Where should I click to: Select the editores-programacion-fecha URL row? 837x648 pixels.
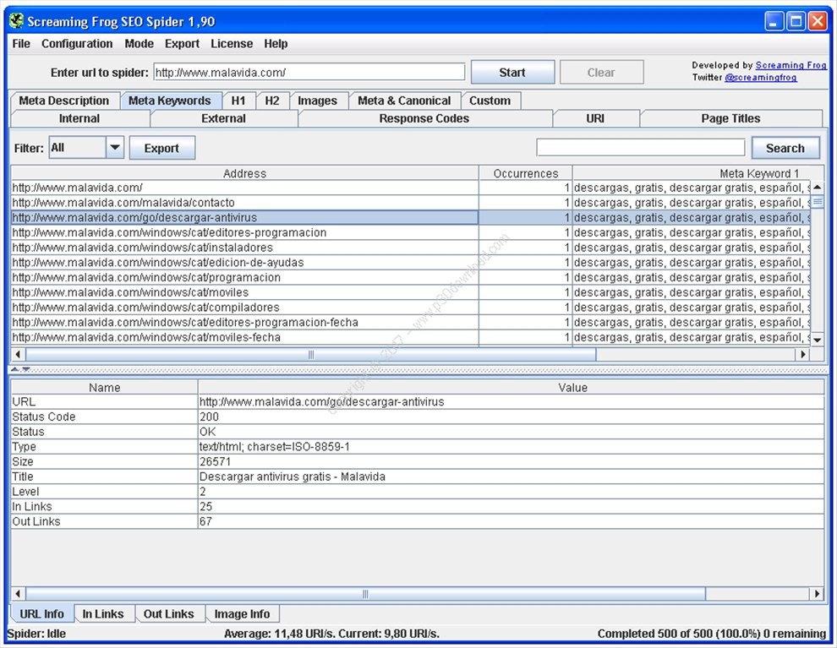(411, 322)
